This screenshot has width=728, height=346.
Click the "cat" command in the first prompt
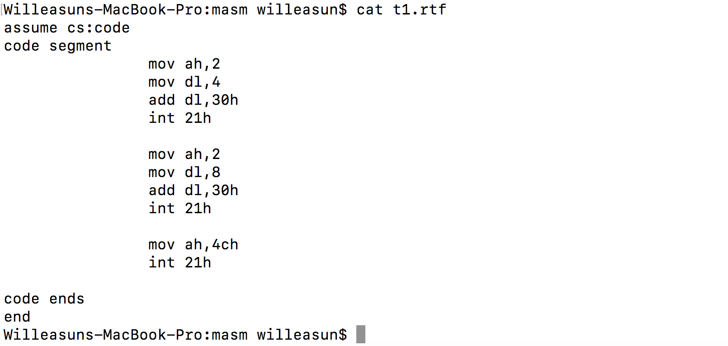(369, 9)
